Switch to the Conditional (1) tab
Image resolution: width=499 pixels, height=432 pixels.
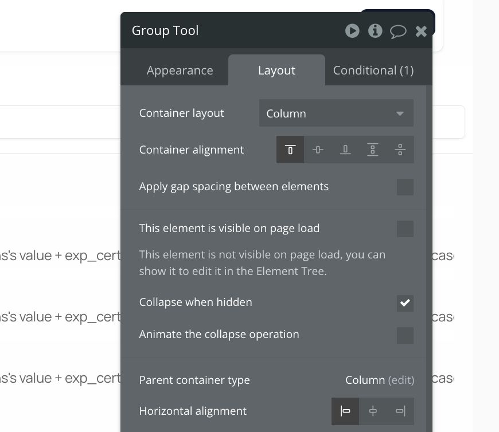373,70
